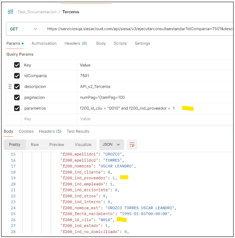Screen dimensions: 235x238
Task: Switch to the Authorization tab
Action: pos(44,43)
